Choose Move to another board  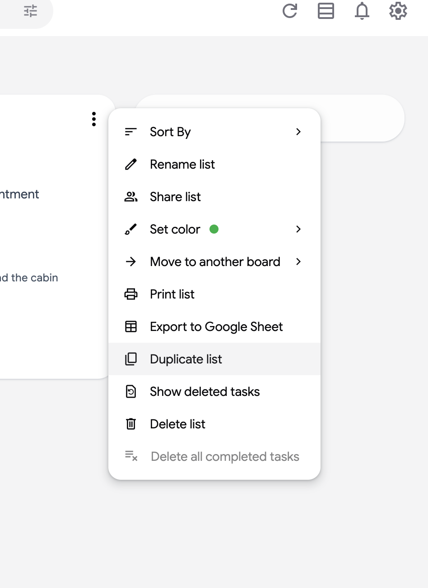[214, 262]
